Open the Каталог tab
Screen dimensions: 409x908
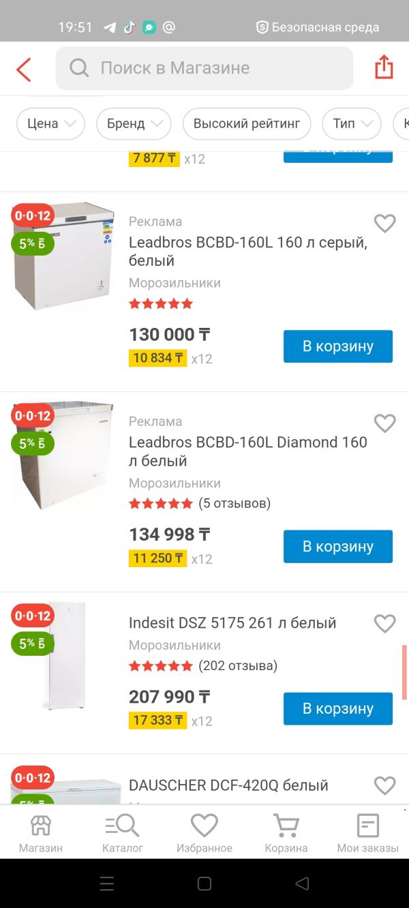click(x=123, y=833)
